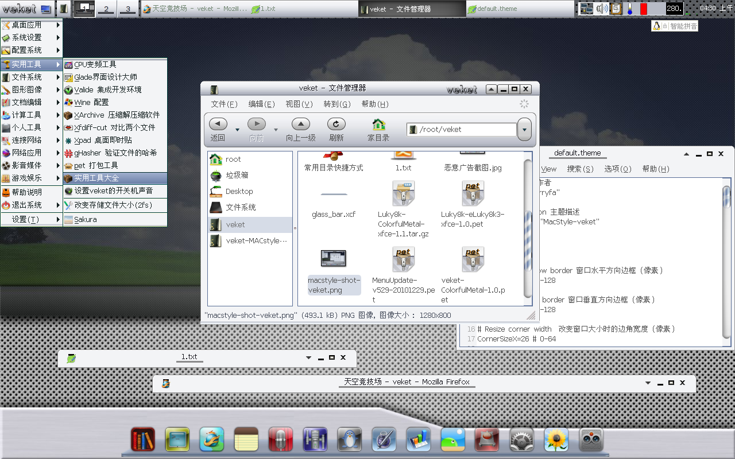Click the 刷新 refresh toolbar button
Image resolution: width=735 pixels, height=459 pixels.
(x=336, y=130)
